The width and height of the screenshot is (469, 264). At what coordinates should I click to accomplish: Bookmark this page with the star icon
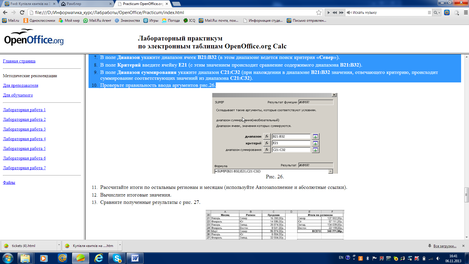pyautogui.click(x=319, y=12)
